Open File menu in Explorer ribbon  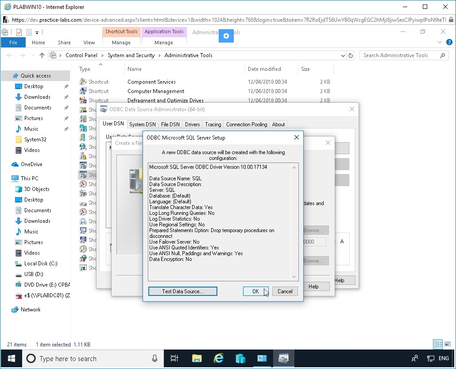pyautogui.click(x=13, y=43)
